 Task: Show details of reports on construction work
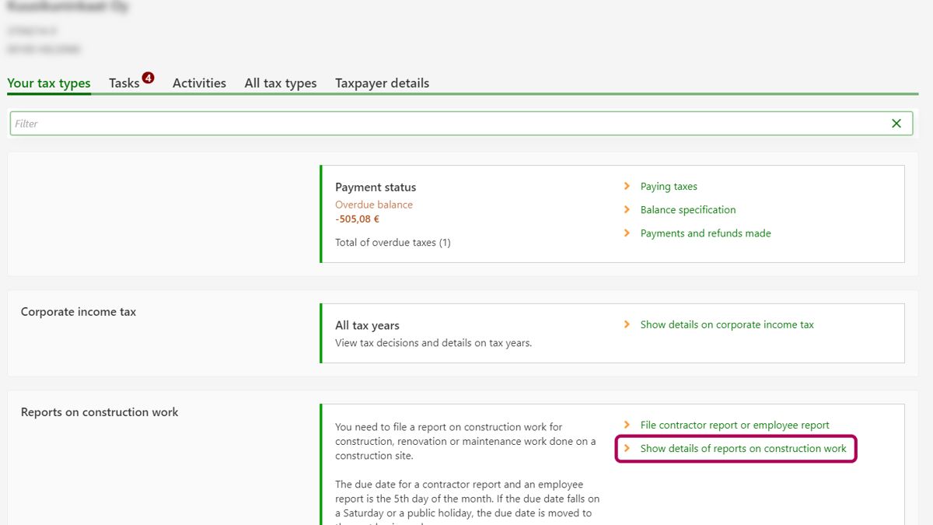(x=743, y=449)
